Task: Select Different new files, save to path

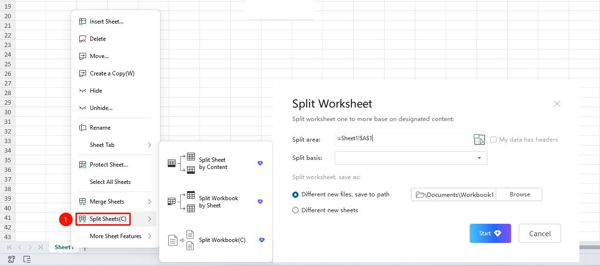Action: coord(296,194)
